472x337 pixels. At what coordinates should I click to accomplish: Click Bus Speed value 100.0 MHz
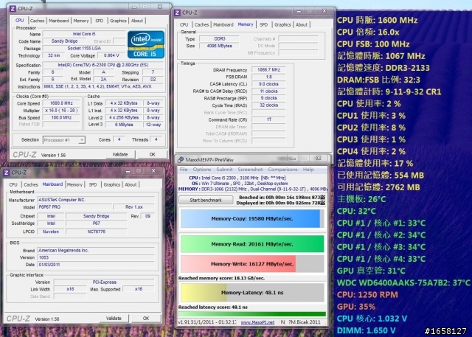[61, 118]
